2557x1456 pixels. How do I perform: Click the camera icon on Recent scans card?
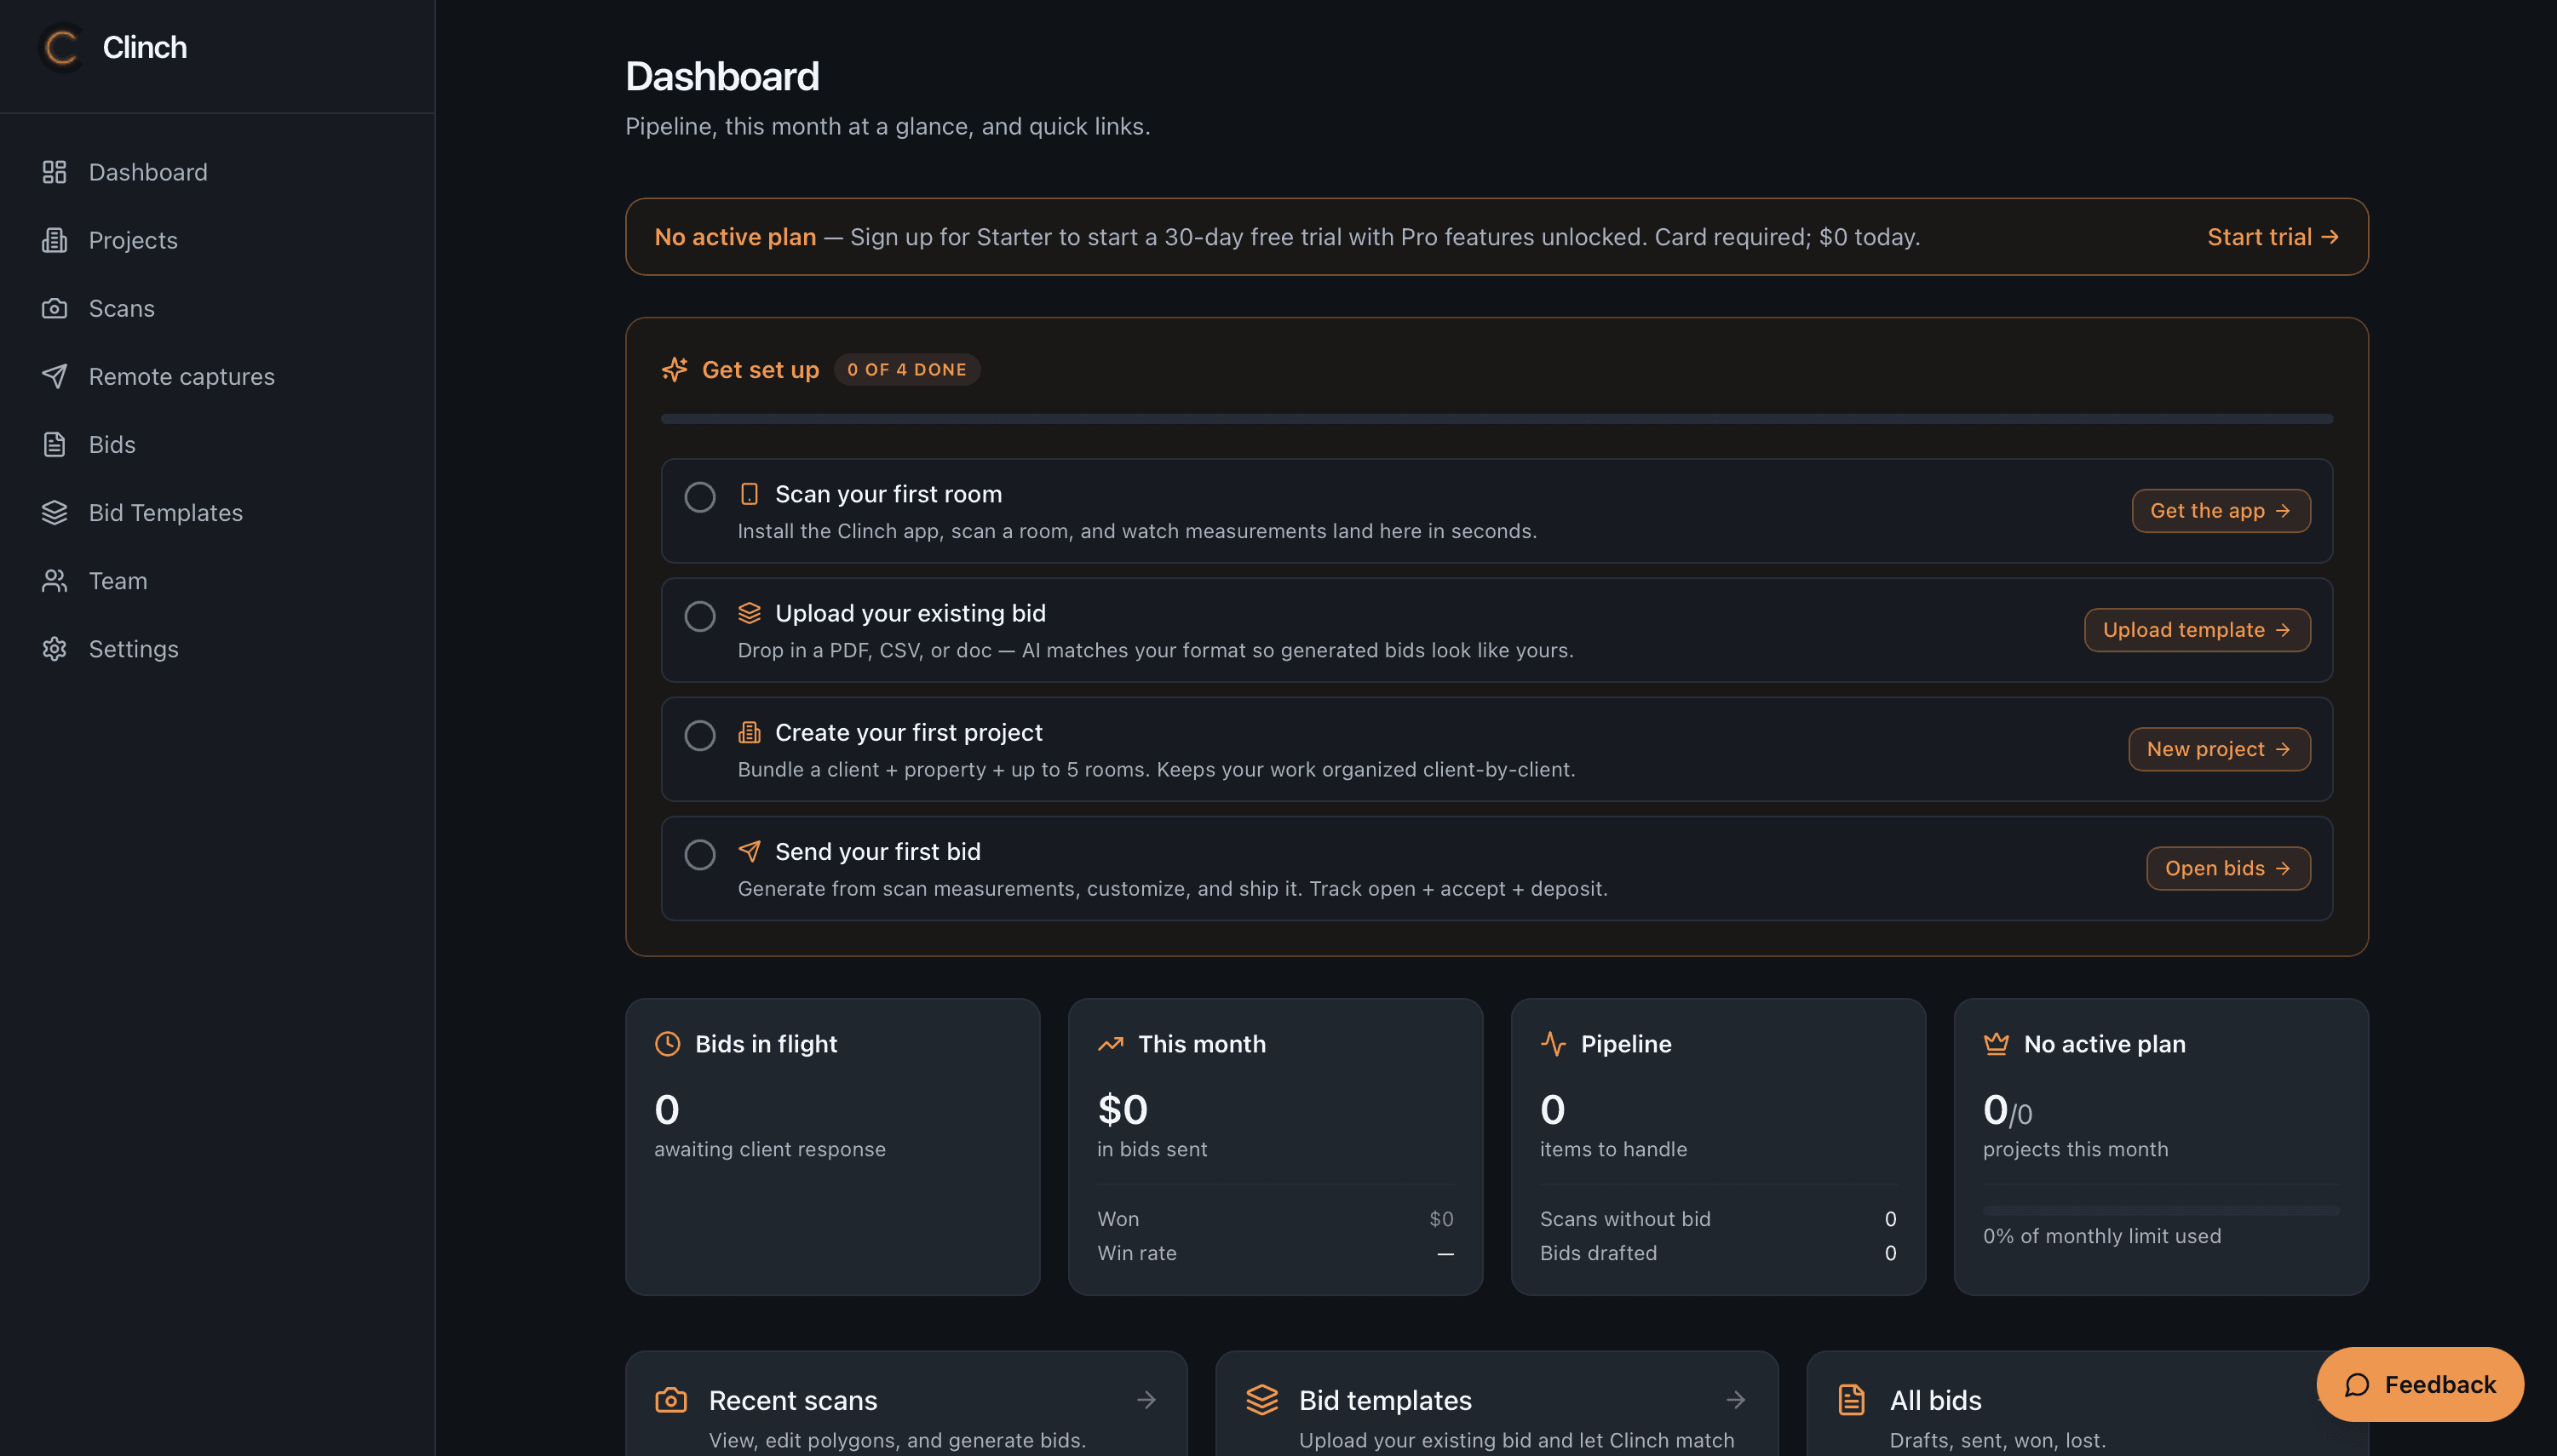pyautogui.click(x=671, y=1399)
